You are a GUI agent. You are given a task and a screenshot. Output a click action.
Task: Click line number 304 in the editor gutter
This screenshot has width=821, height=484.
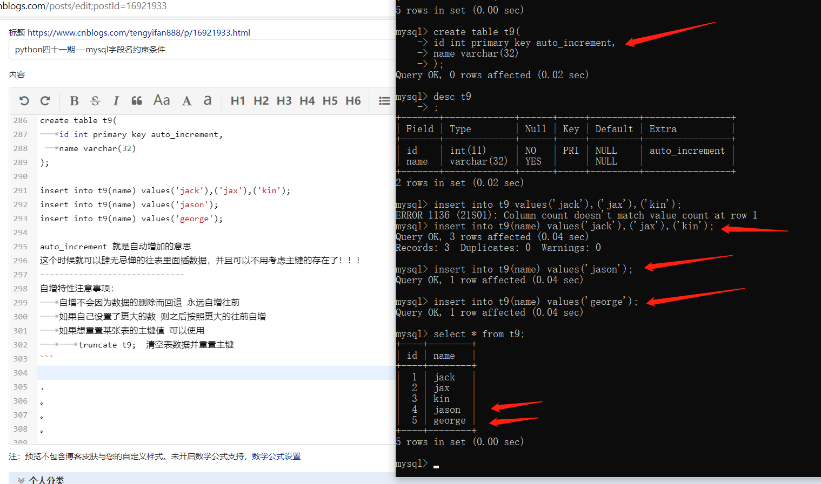tap(21, 373)
